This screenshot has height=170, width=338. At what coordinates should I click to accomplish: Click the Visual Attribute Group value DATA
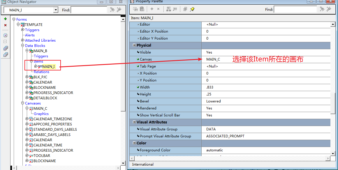(x=211, y=129)
